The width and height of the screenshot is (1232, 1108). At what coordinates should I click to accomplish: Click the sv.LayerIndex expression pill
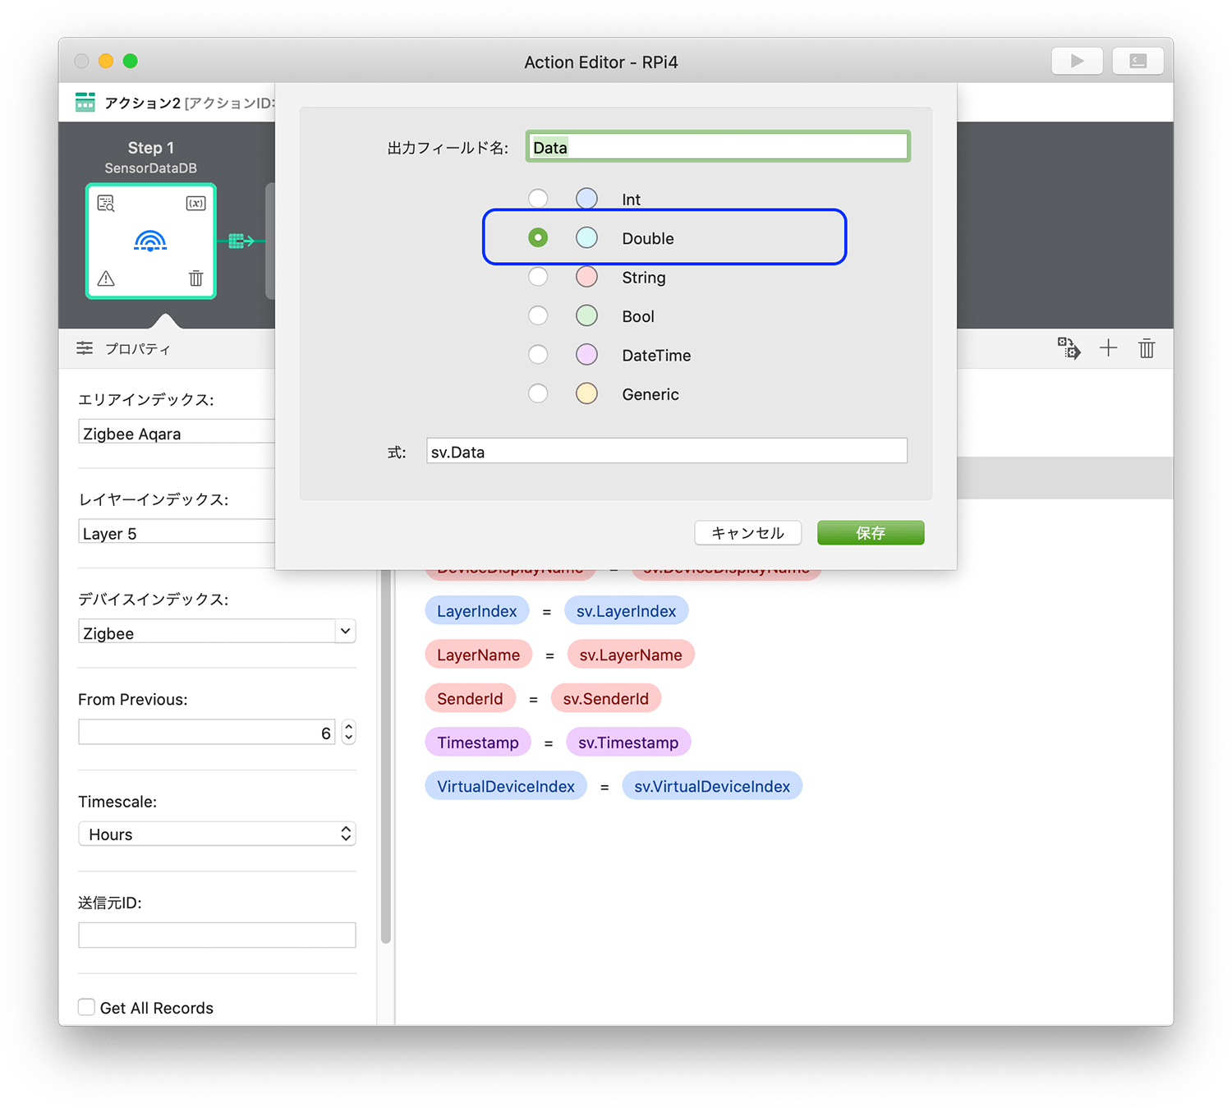626,610
